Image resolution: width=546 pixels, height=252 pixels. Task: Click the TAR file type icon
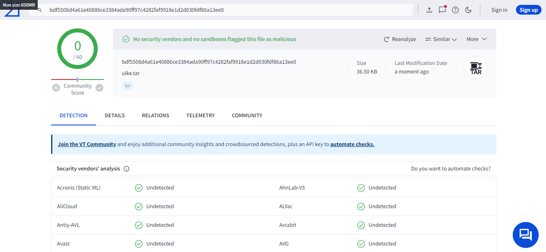476,68
